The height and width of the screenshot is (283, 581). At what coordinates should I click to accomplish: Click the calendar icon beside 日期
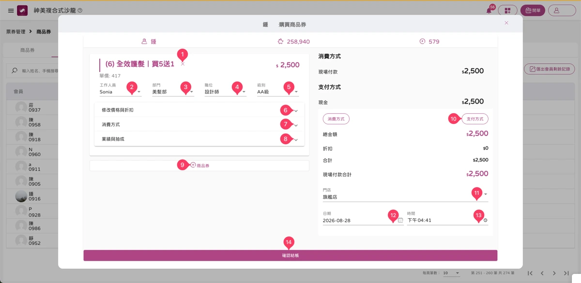point(400,220)
